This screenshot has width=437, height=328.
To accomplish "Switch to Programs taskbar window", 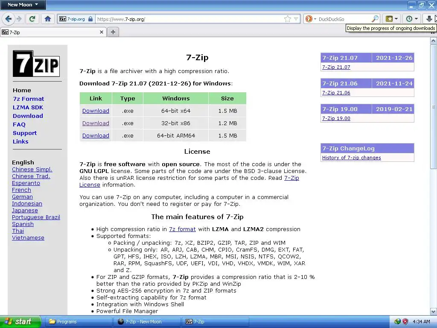I will (79, 322).
